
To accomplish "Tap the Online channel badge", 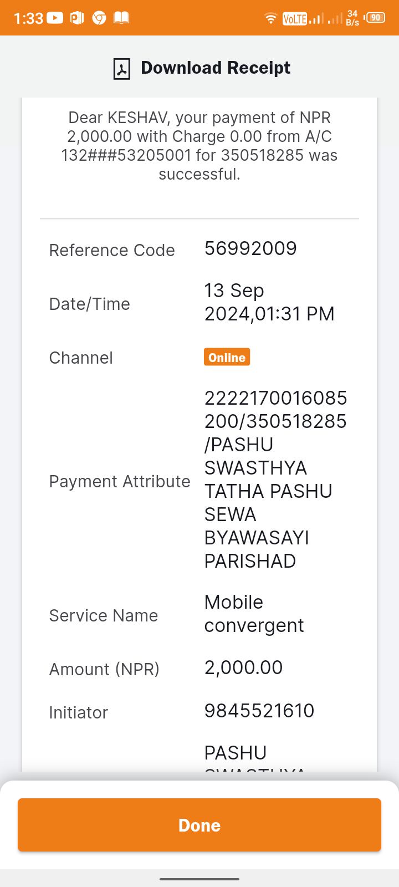I will click(x=227, y=357).
